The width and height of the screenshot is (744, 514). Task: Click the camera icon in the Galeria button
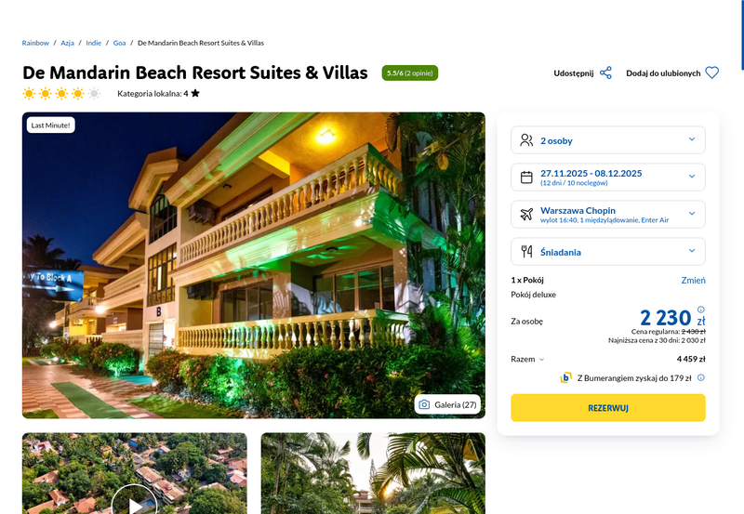click(424, 404)
